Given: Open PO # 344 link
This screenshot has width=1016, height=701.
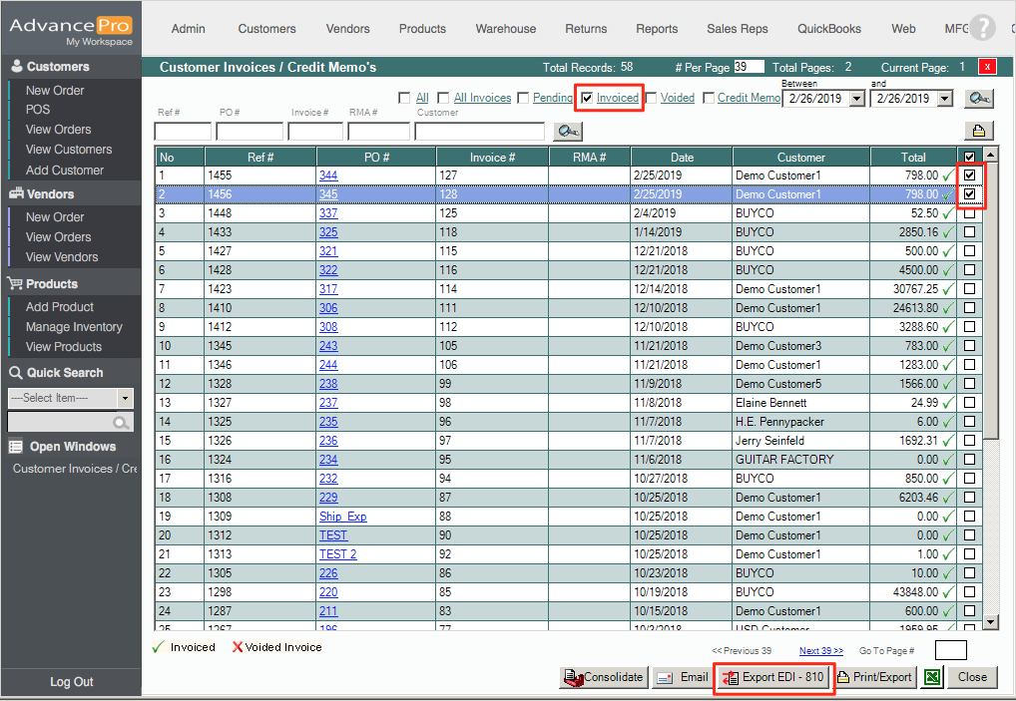Looking at the screenshot, I should (x=328, y=175).
